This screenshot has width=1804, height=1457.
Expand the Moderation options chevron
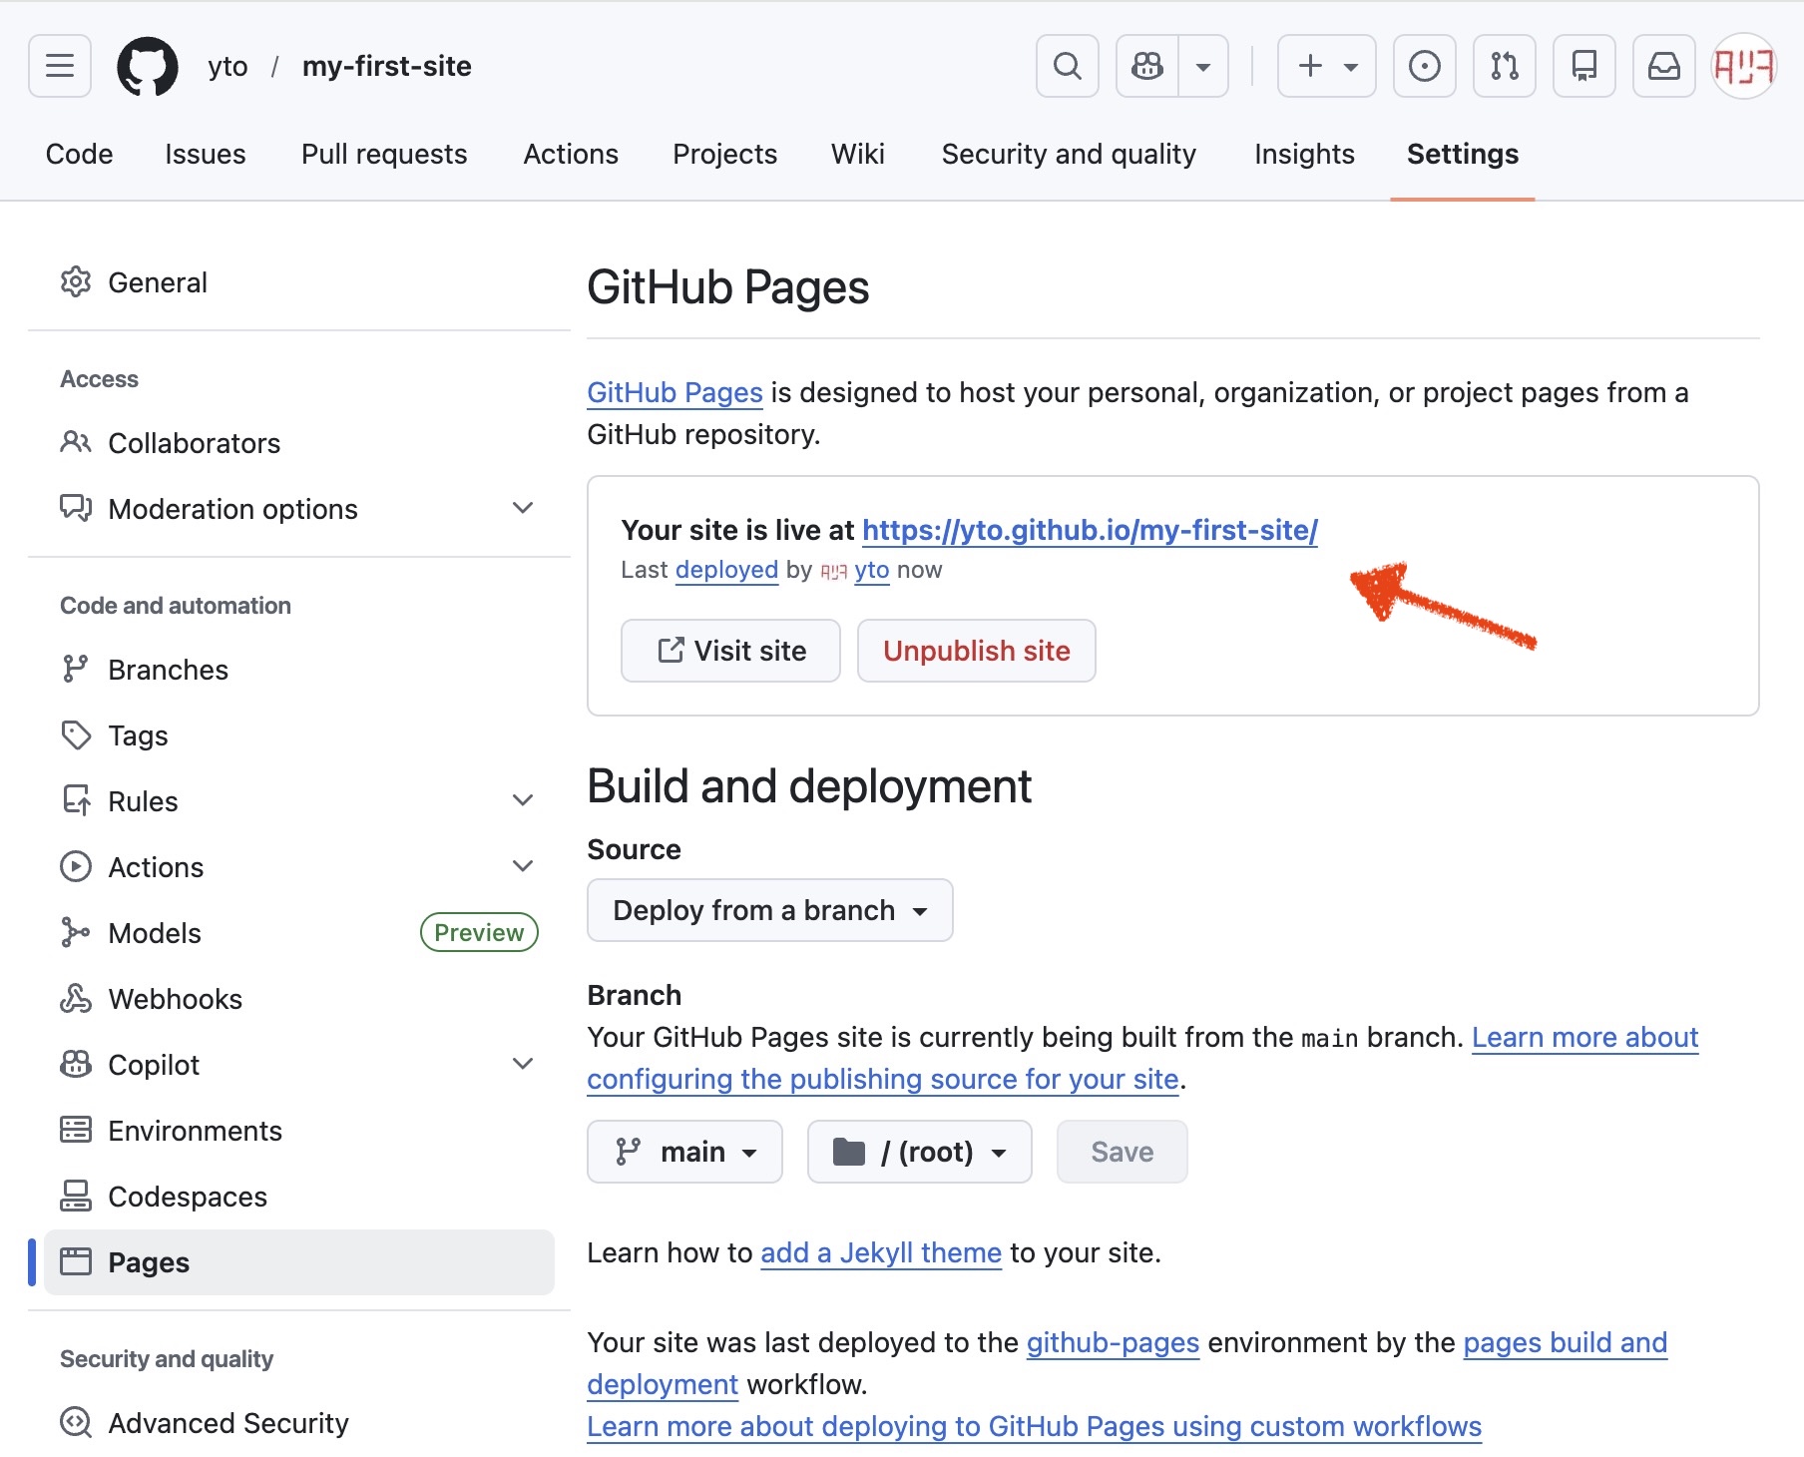[523, 508]
